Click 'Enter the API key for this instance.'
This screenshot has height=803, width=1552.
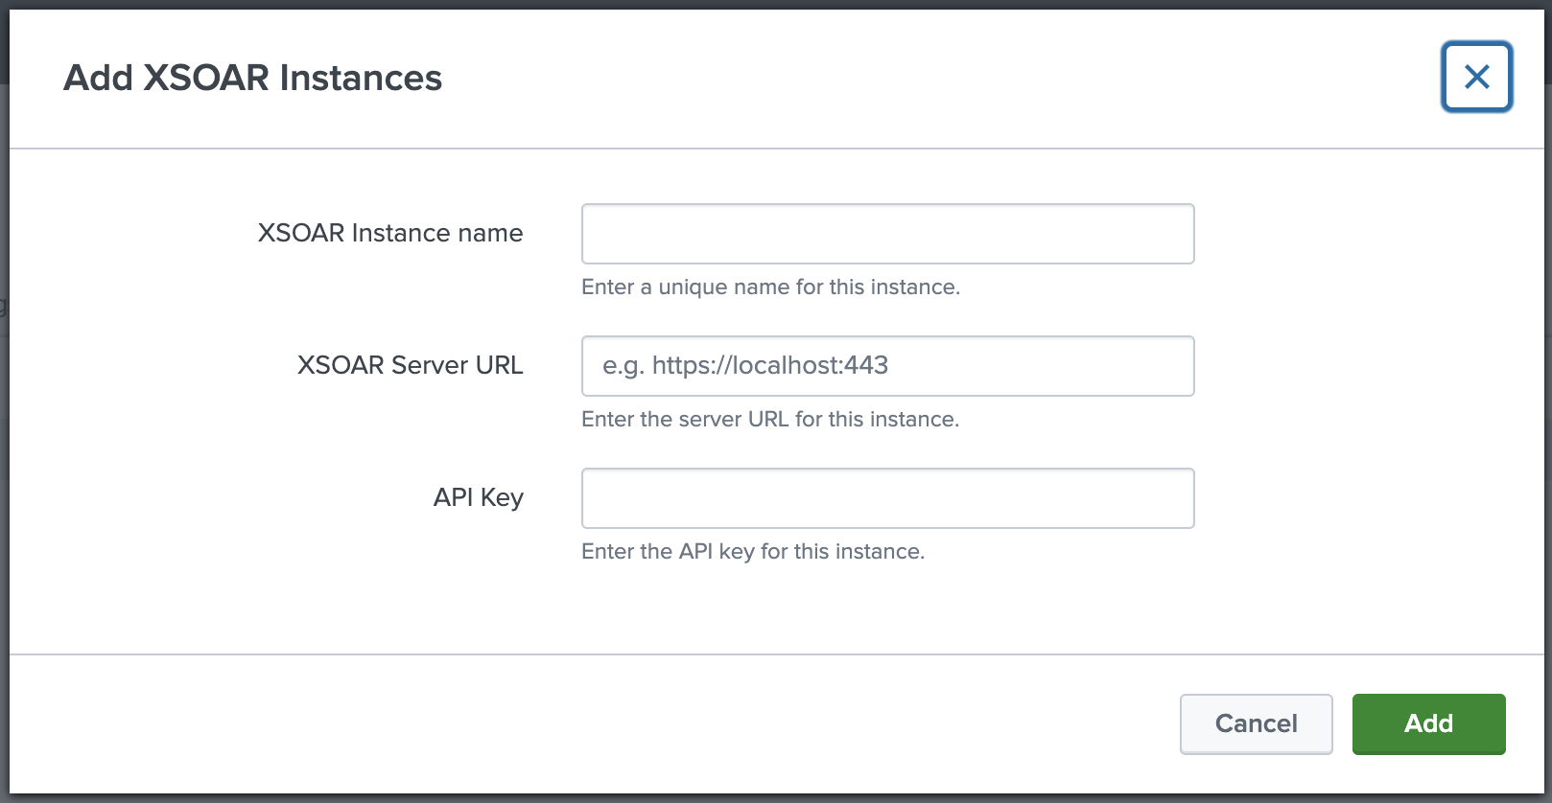[x=753, y=551]
